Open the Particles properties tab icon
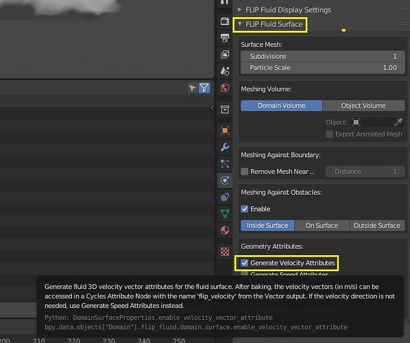The width and height of the screenshot is (410, 343). coord(225,164)
